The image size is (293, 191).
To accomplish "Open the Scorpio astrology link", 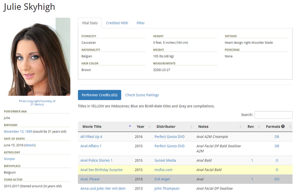I will pos(9,159).
